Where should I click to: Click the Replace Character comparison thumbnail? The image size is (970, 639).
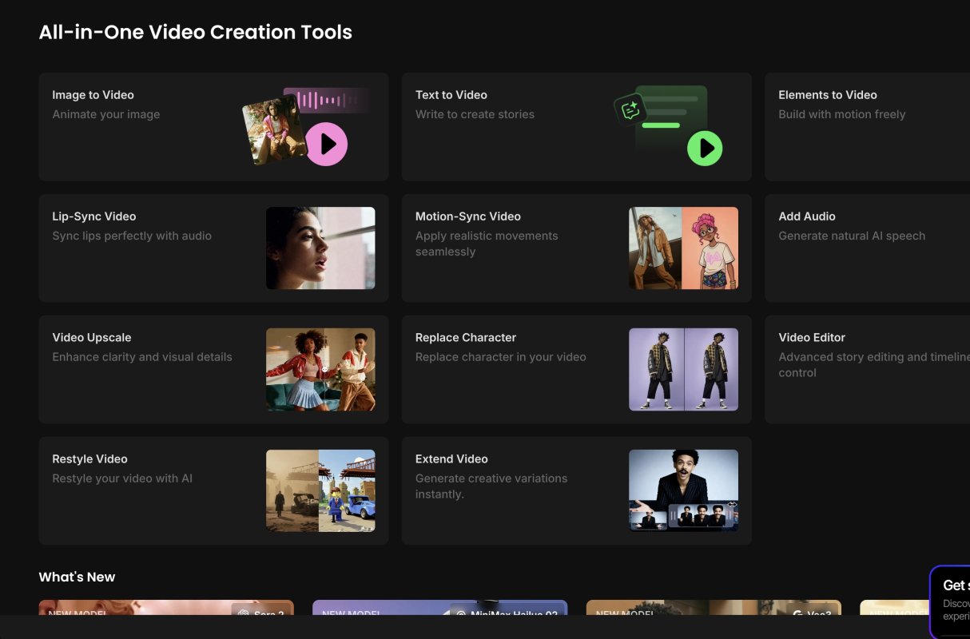(683, 370)
